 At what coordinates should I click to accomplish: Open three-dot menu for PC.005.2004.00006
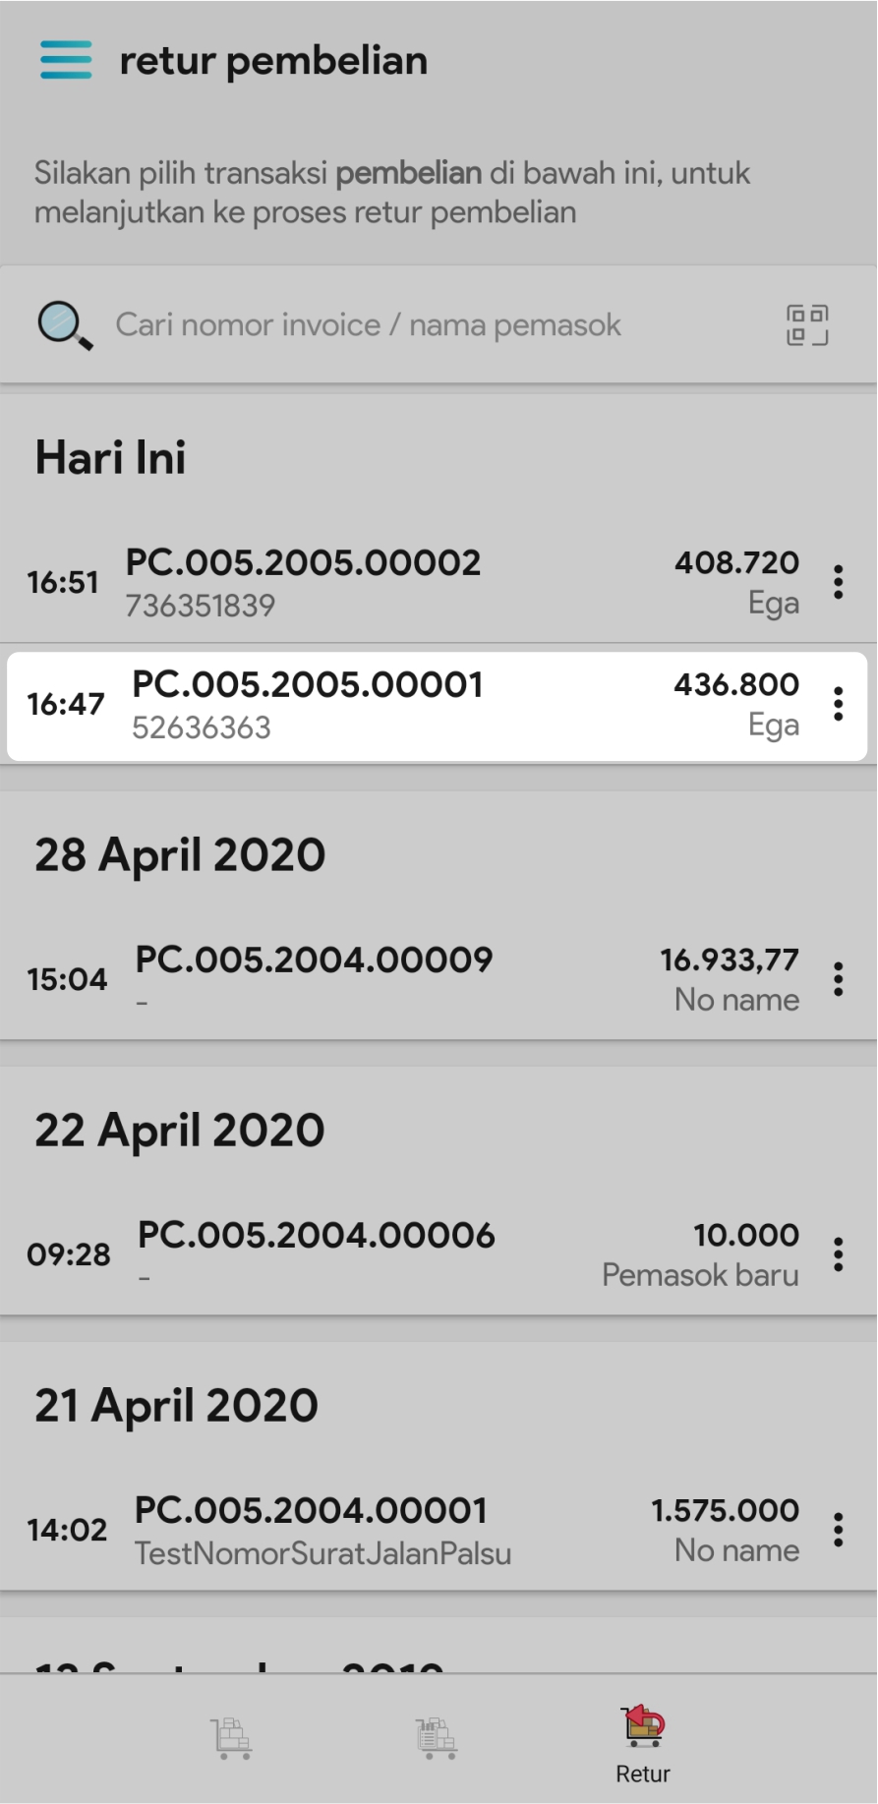tap(838, 1254)
